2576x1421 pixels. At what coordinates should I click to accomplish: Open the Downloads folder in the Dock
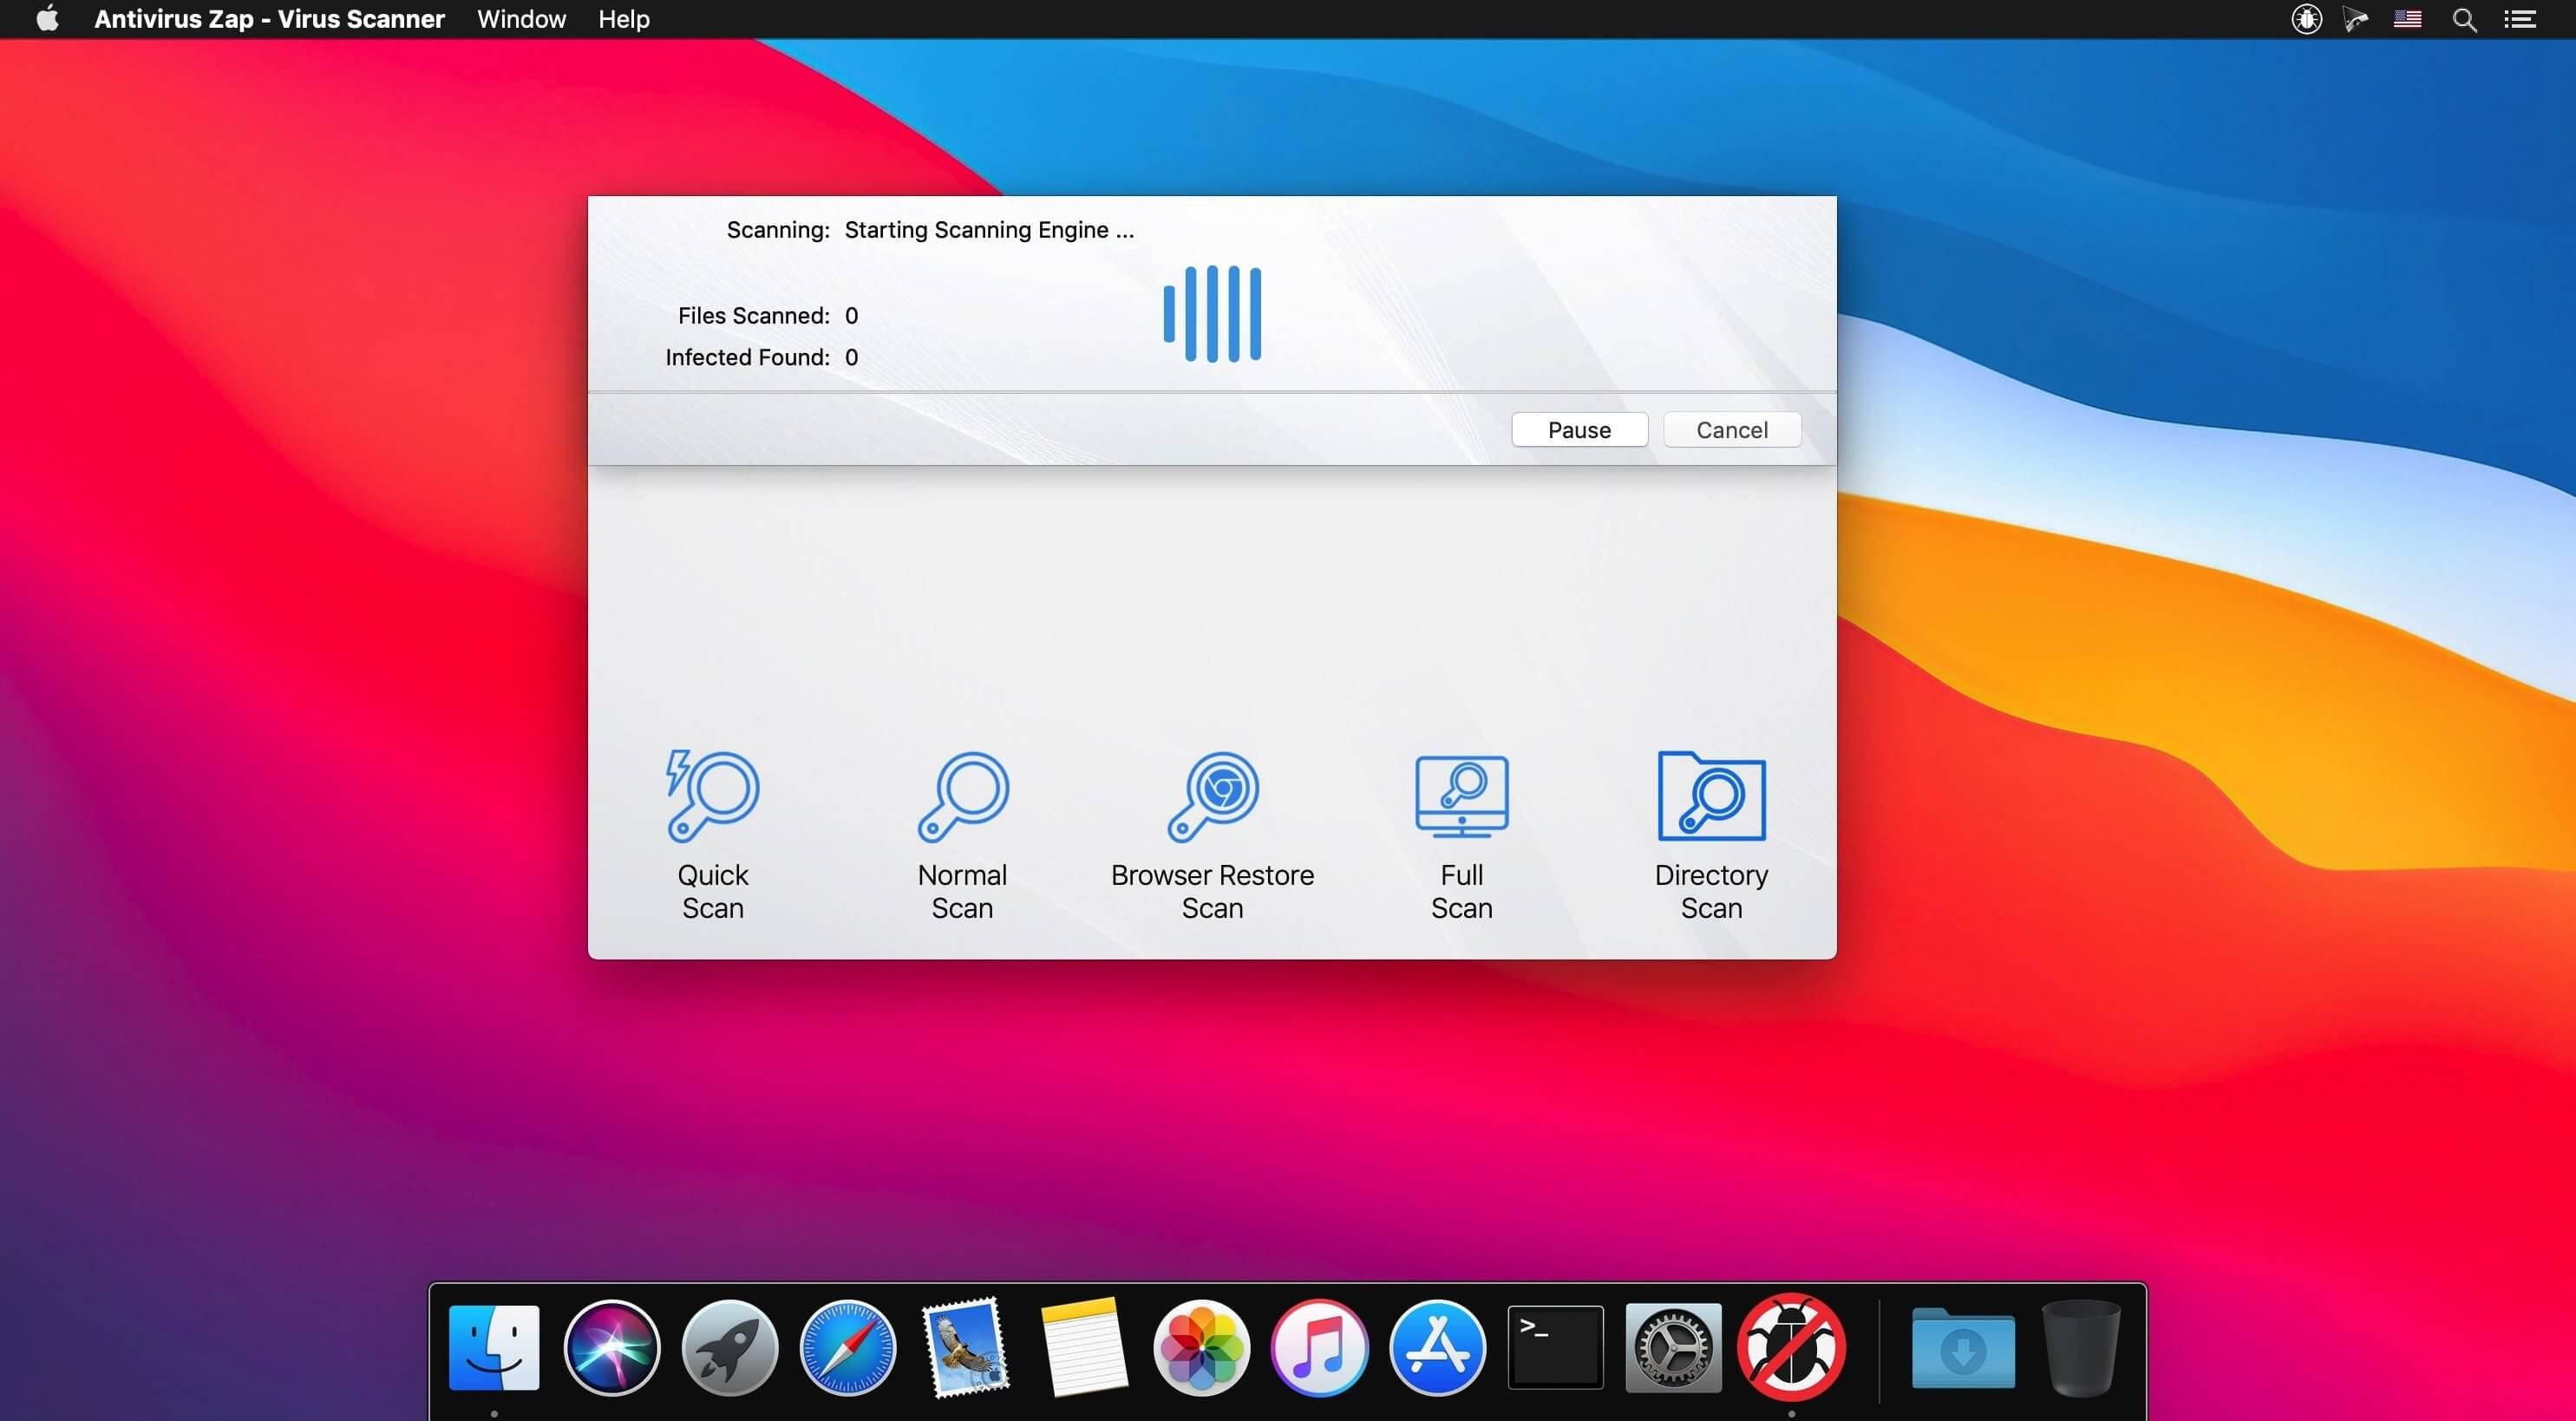pos(1963,1347)
